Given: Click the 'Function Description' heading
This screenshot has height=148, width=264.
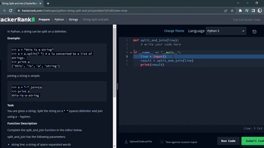Looking at the screenshot, I should pyautogui.click(x=22, y=123).
